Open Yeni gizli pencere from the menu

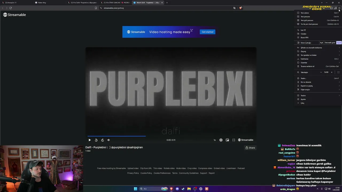(318, 20)
